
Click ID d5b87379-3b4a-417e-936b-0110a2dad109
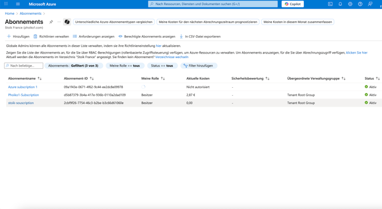(x=95, y=95)
